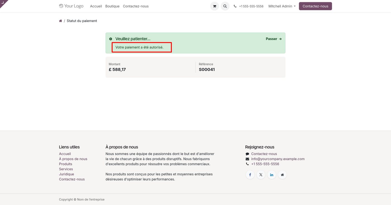Open footer link Produits
The height and width of the screenshot is (205, 391).
(66, 164)
